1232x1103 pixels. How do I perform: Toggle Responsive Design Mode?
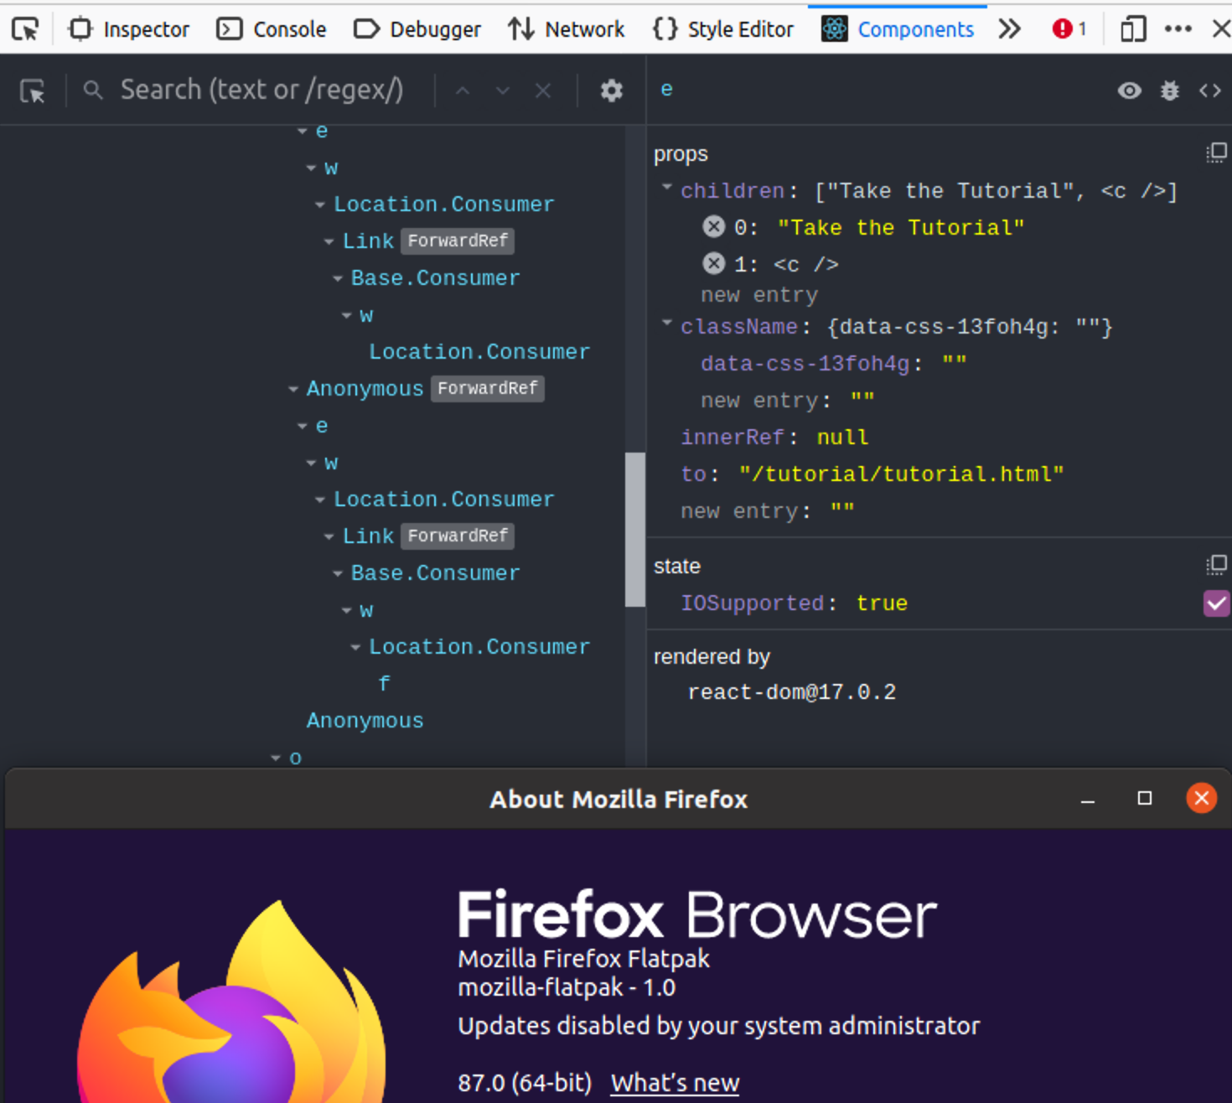point(1132,28)
